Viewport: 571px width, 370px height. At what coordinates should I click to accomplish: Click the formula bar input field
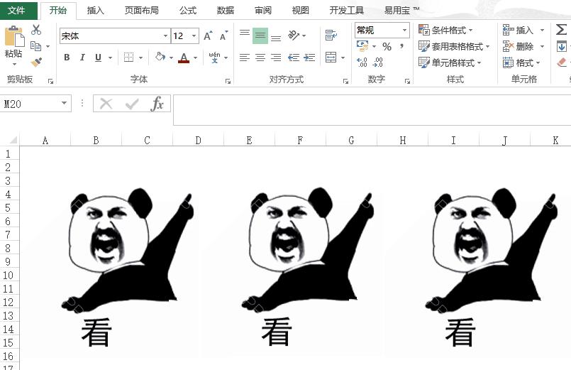[x=372, y=110]
